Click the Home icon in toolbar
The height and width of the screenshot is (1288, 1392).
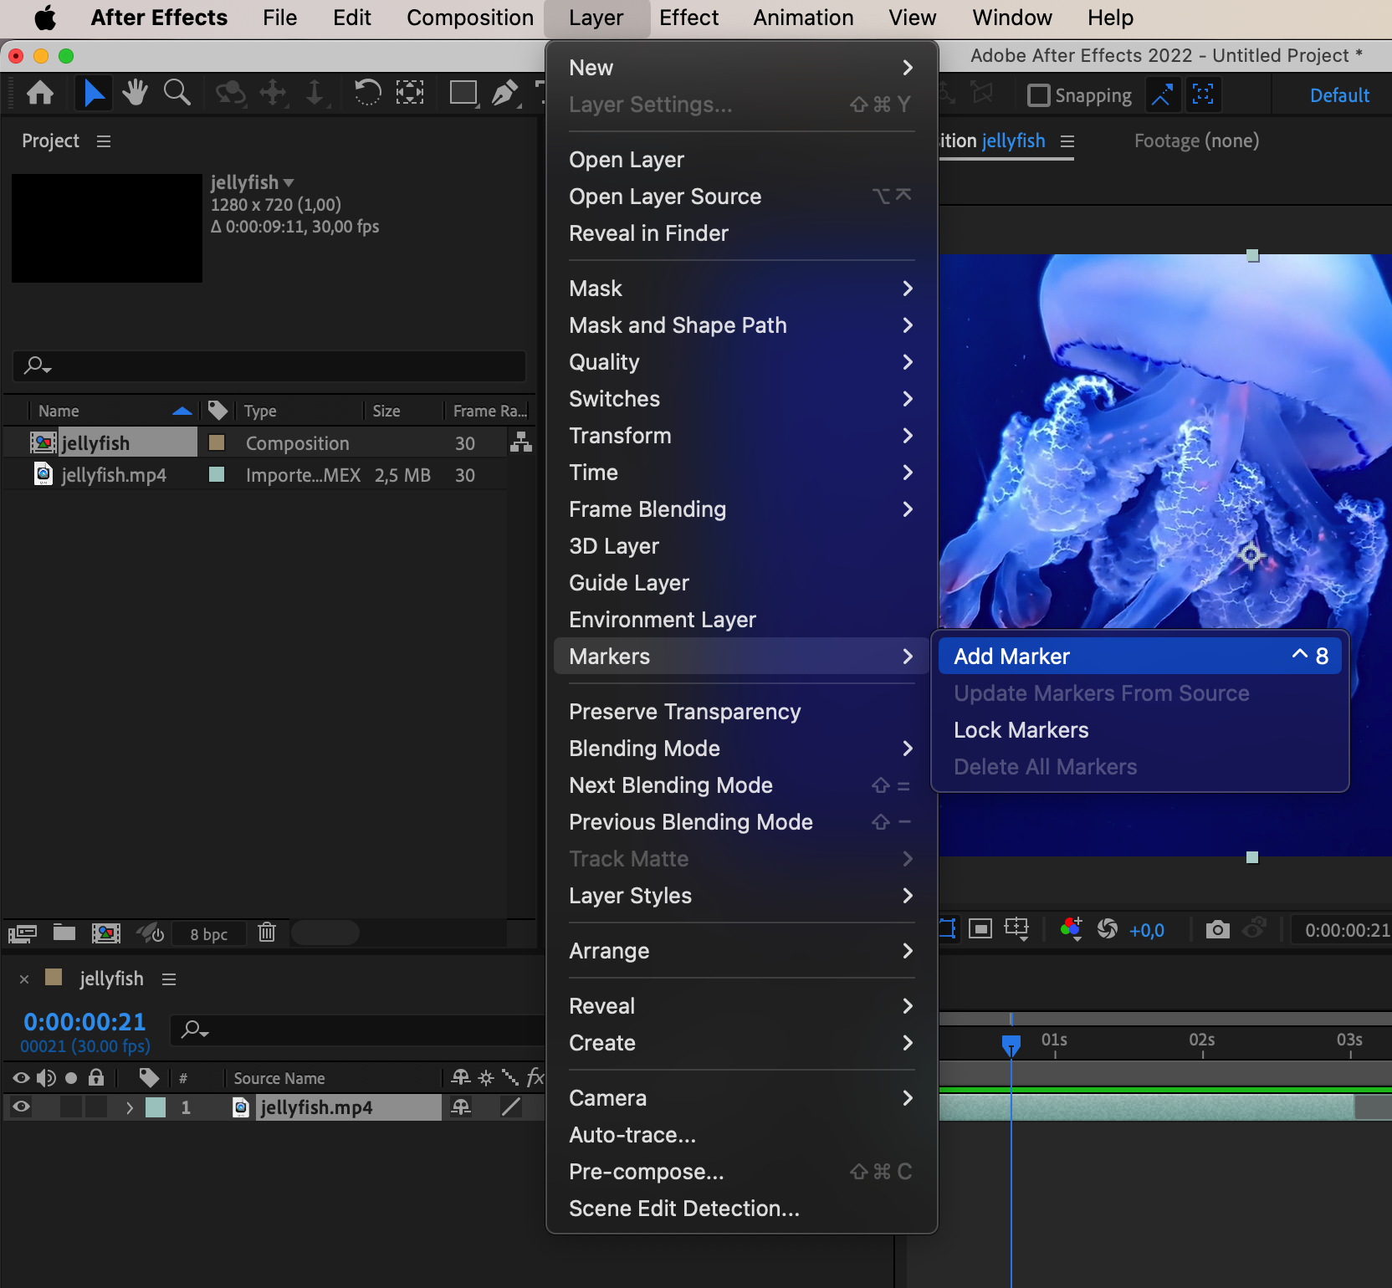point(40,93)
